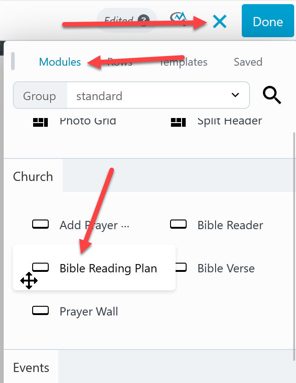Click the Prayer Wall module icon
Image resolution: width=296 pixels, height=383 pixels.
40,311
